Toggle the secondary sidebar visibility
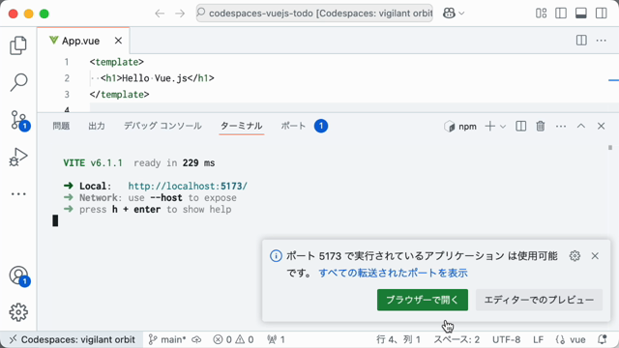Image resolution: width=619 pixels, height=348 pixels. click(x=602, y=14)
